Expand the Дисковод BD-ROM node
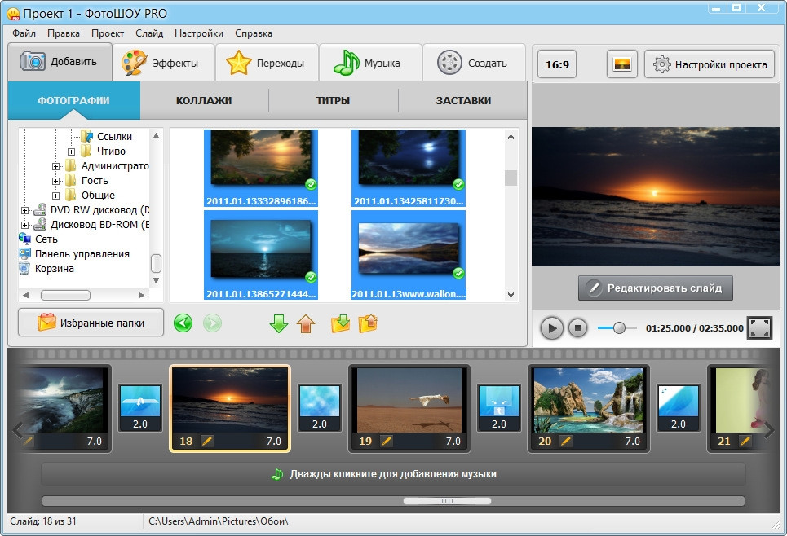 click(24, 225)
